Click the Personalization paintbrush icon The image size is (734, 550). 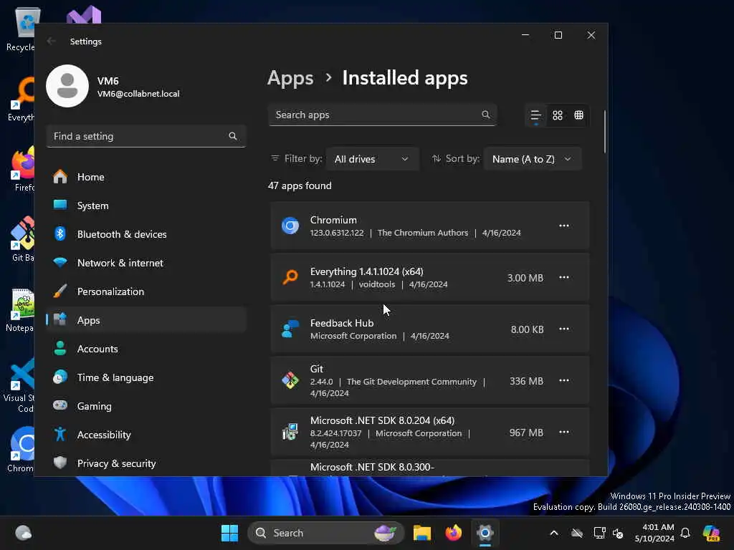tap(60, 291)
